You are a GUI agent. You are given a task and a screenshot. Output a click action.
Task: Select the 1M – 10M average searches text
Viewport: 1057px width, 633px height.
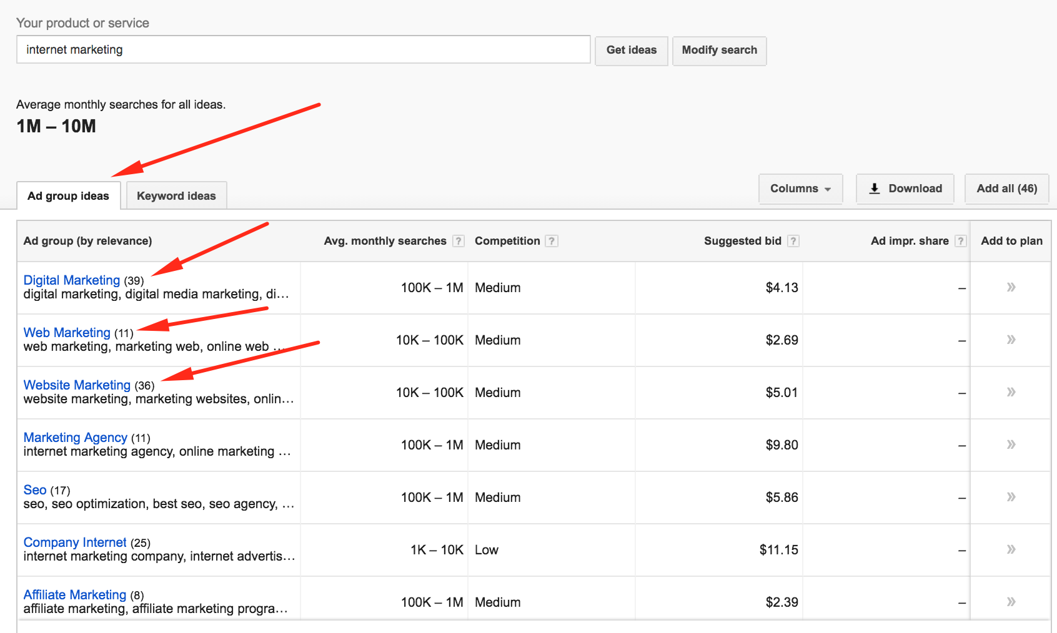click(56, 126)
